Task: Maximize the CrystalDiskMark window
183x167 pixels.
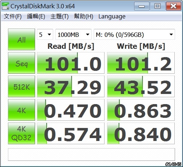Action: [x=157, y=6]
